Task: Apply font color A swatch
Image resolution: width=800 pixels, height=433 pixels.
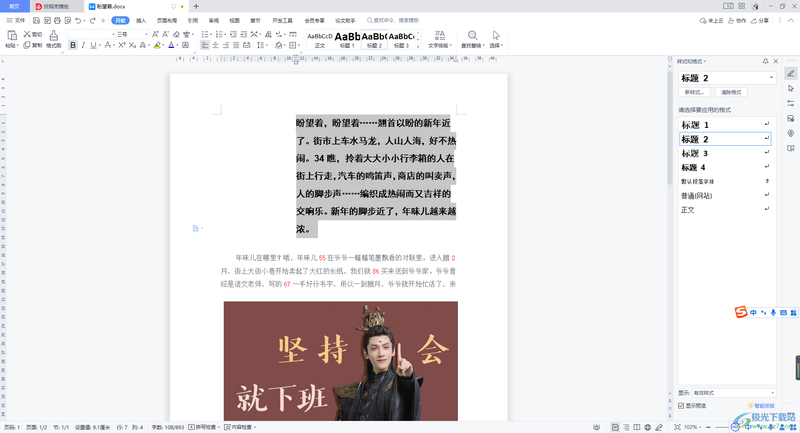Action: tap(171, 45)
